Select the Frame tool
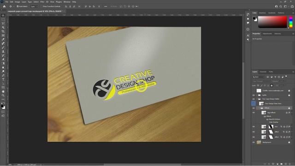The height and width of the screenshot is (166, 295). pyautogui.click(x=3, y=36)
